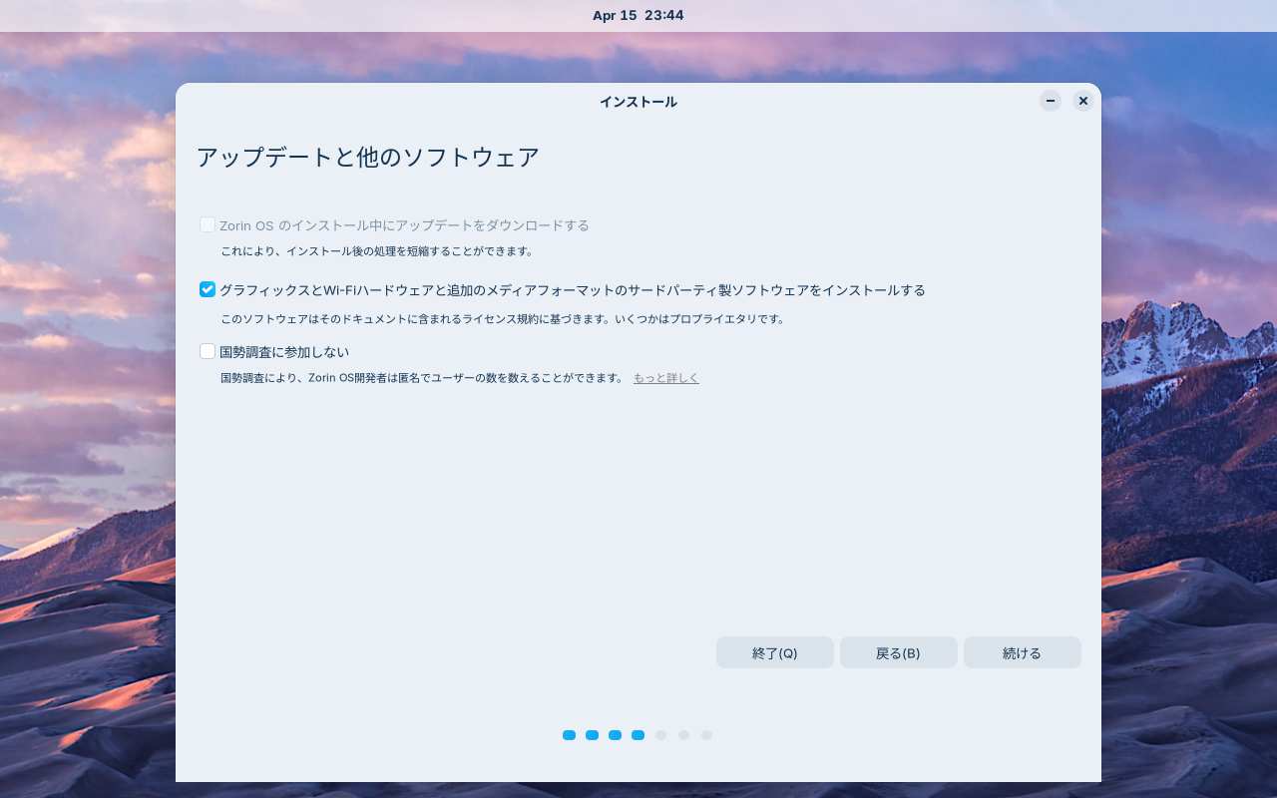Uncheck the third-party software install checkbox
This screenshot has width=1277, height=798.
208,289
